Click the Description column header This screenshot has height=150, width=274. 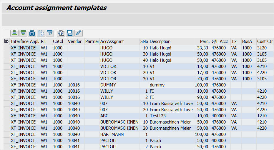click(160, 41)
